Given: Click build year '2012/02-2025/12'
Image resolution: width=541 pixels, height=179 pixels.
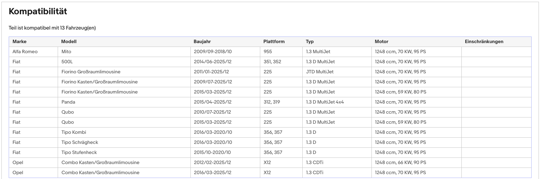Looking at the screenshot, I should click(212, 162).
